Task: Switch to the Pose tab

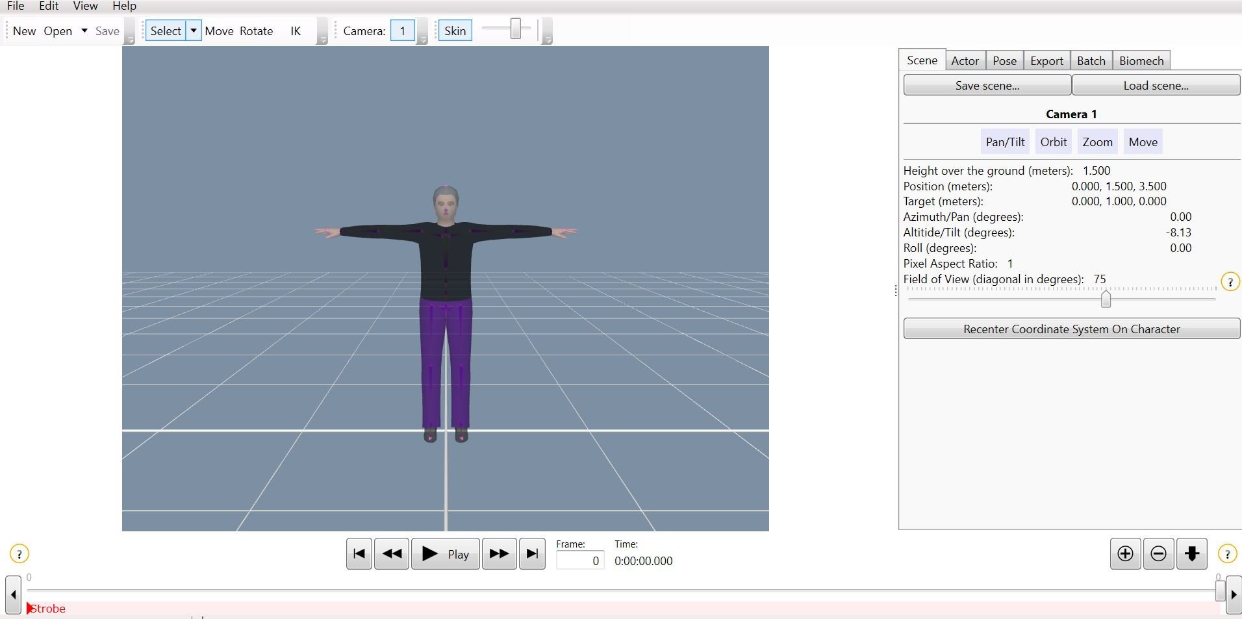Action: [x=1004, y=61]
